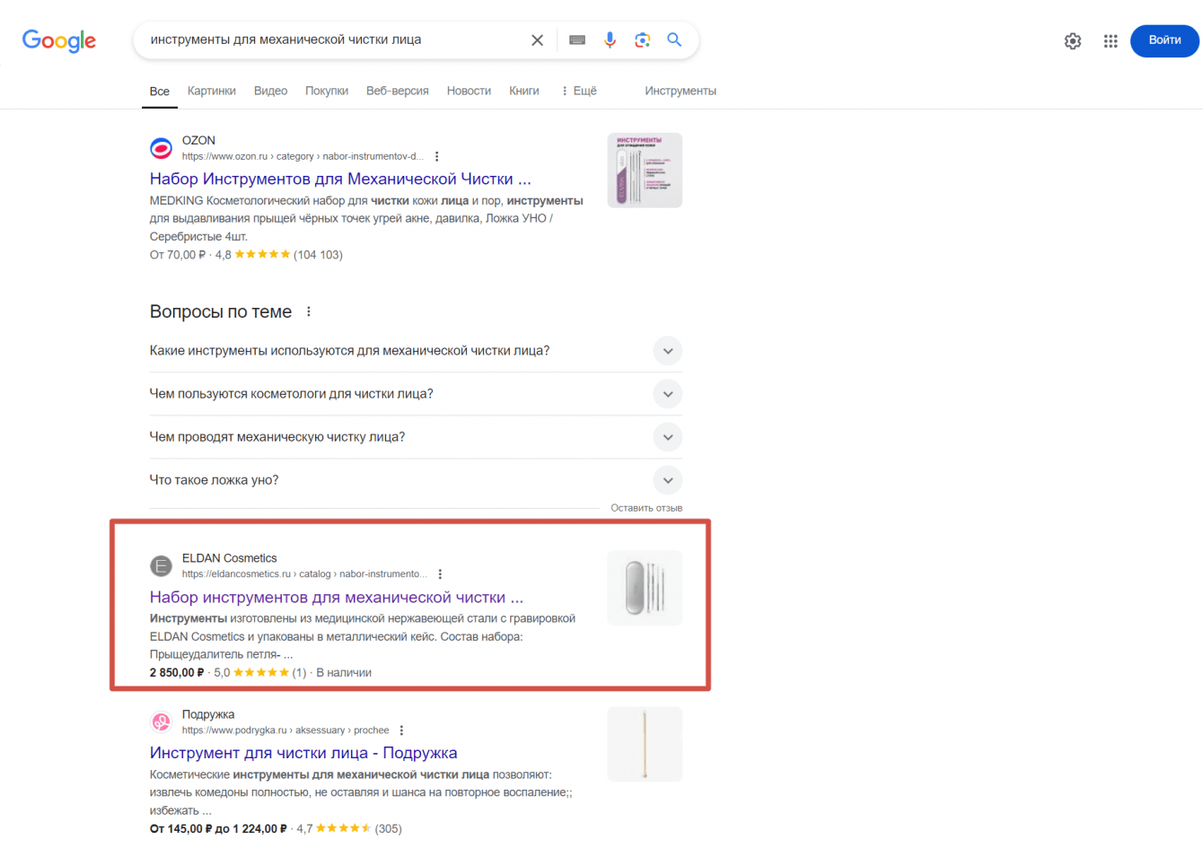Open the Ещё more menu

(x=579, y=91)
